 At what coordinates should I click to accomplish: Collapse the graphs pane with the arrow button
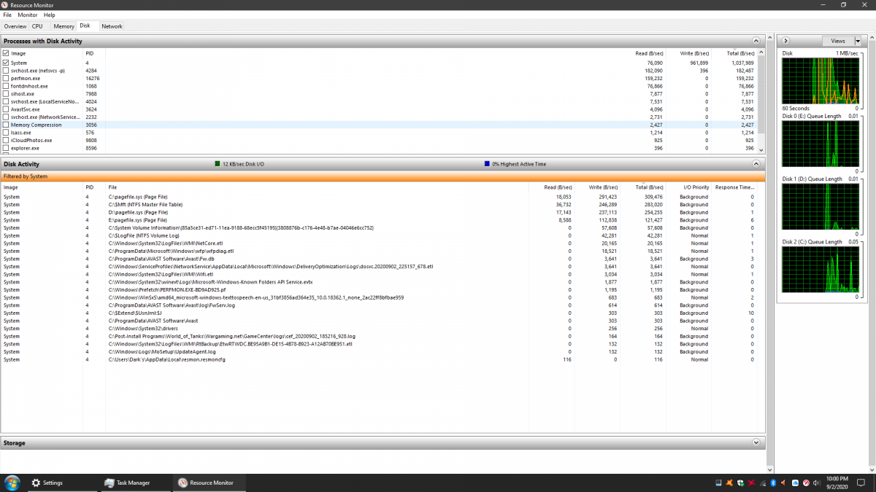(x=786, y=41)
